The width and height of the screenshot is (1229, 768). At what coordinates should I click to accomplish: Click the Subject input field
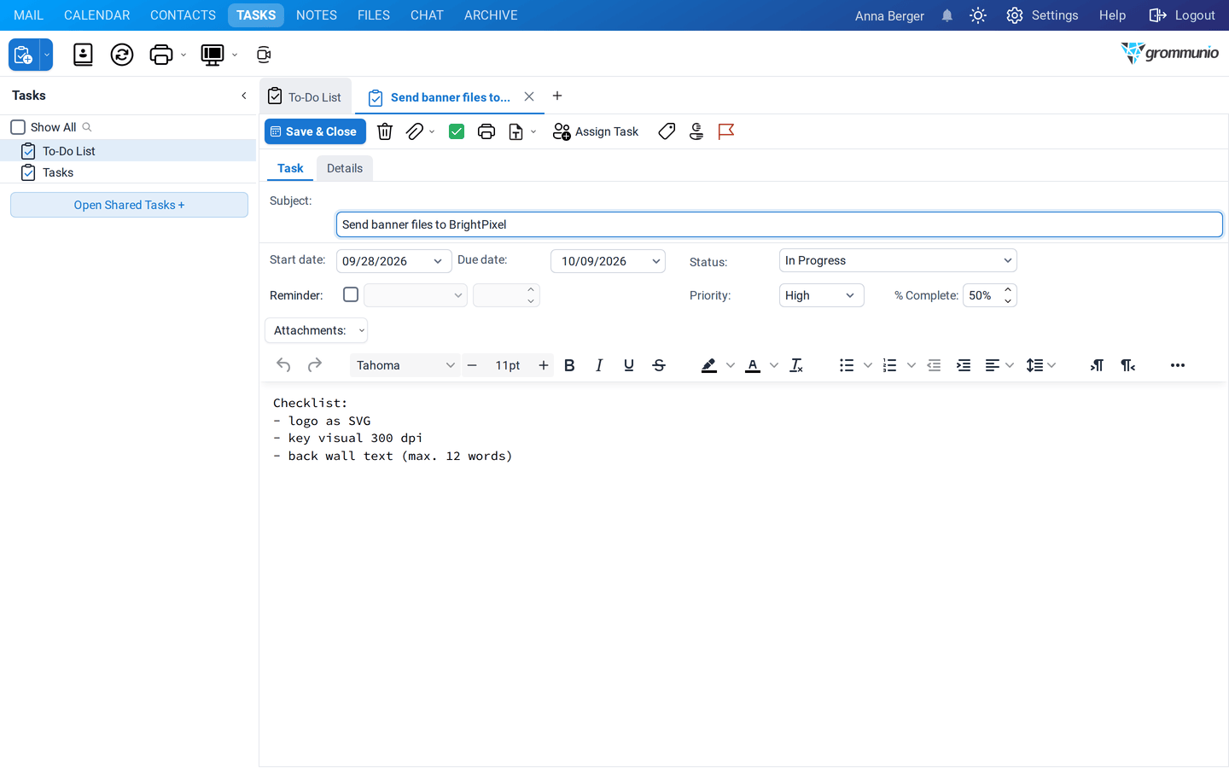(779, 224)
